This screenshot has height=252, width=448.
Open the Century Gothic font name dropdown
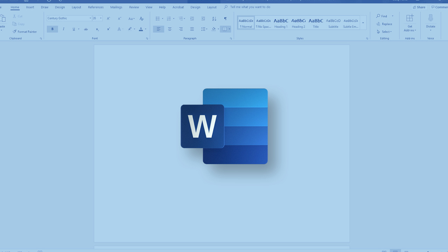(90, 18)
